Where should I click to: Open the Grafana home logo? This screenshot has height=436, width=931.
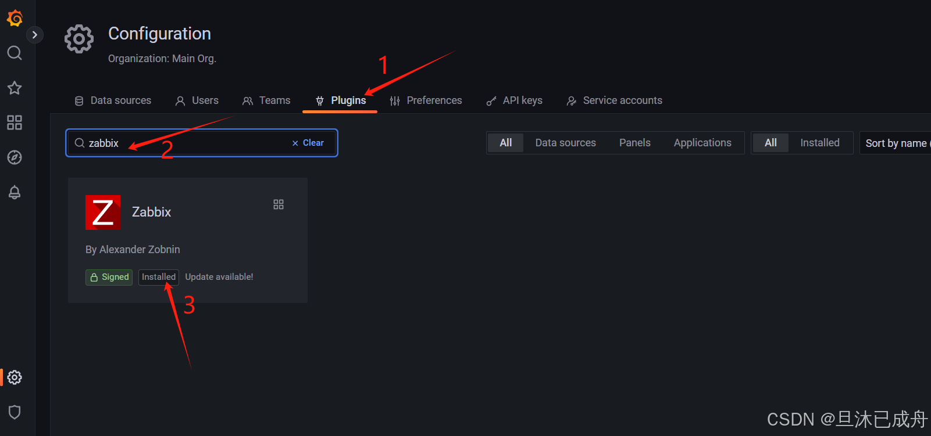click(15, 18)
